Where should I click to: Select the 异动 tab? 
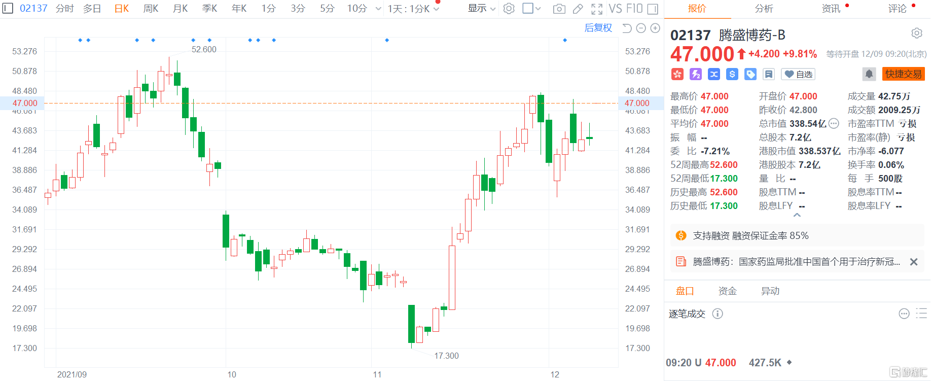(x=770, y=291)
